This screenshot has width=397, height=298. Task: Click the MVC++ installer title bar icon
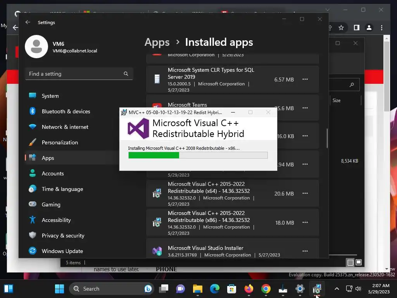124,112
